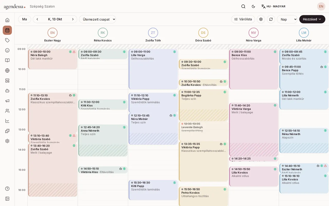This screenshot has height=206, width=329.
Task: Open the team people icon in sidebar
Action: tap(7, 111)
